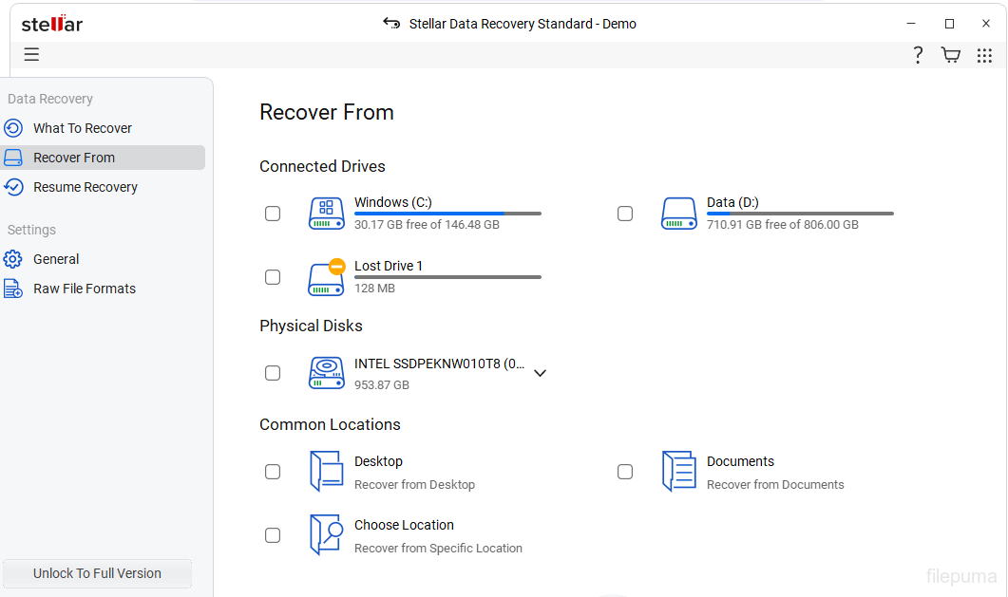Click the Data (D:) storage usage bar
This screenshot has height=597, width=1008.
tap(798, 213)
